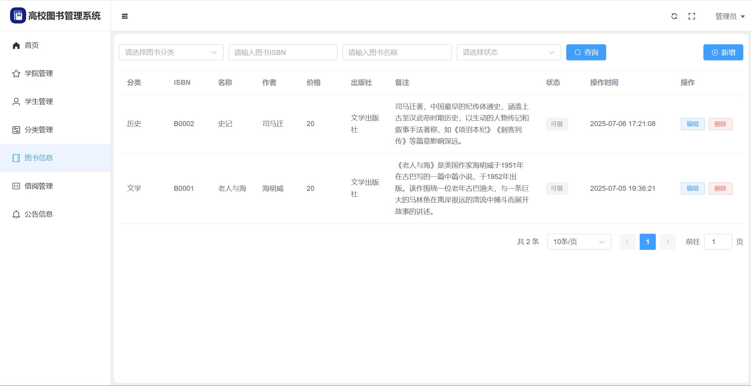Click 删除 for 老人与海 row
751x386 pixels.
720,188
